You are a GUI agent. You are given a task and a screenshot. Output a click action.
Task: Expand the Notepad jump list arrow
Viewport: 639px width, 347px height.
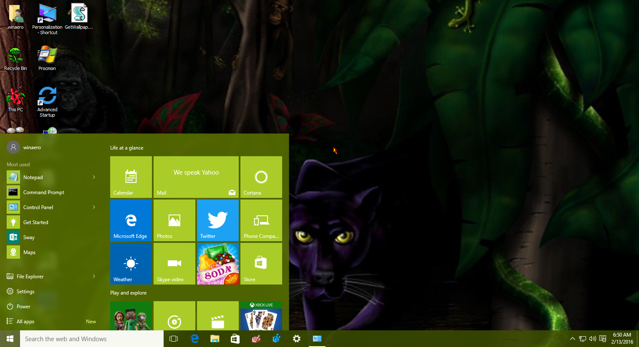tap(94, 177)
